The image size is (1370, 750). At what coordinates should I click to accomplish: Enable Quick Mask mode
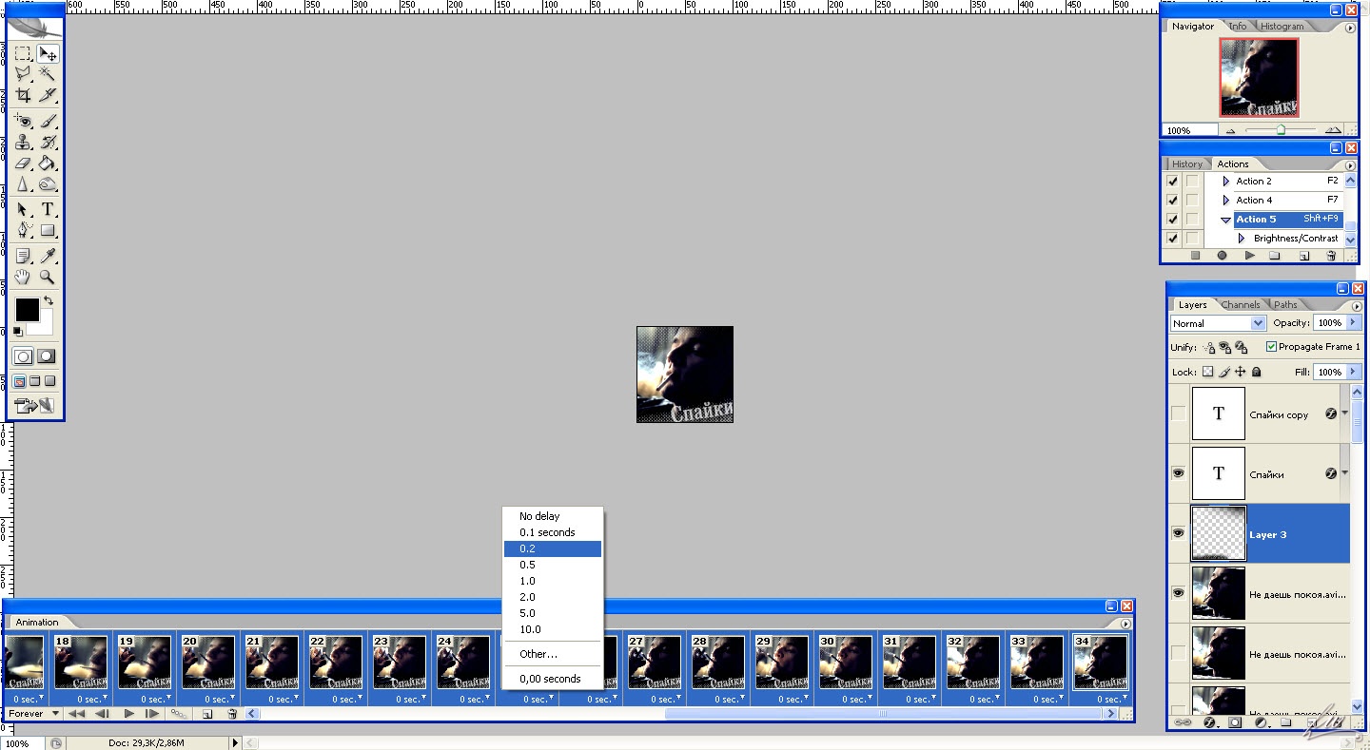[x=46, y=356]
